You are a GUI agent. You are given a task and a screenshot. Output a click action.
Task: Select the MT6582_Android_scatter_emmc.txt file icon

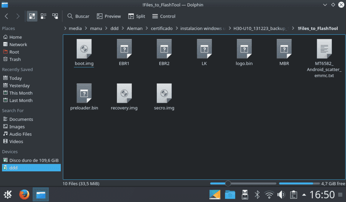(324, 49)
